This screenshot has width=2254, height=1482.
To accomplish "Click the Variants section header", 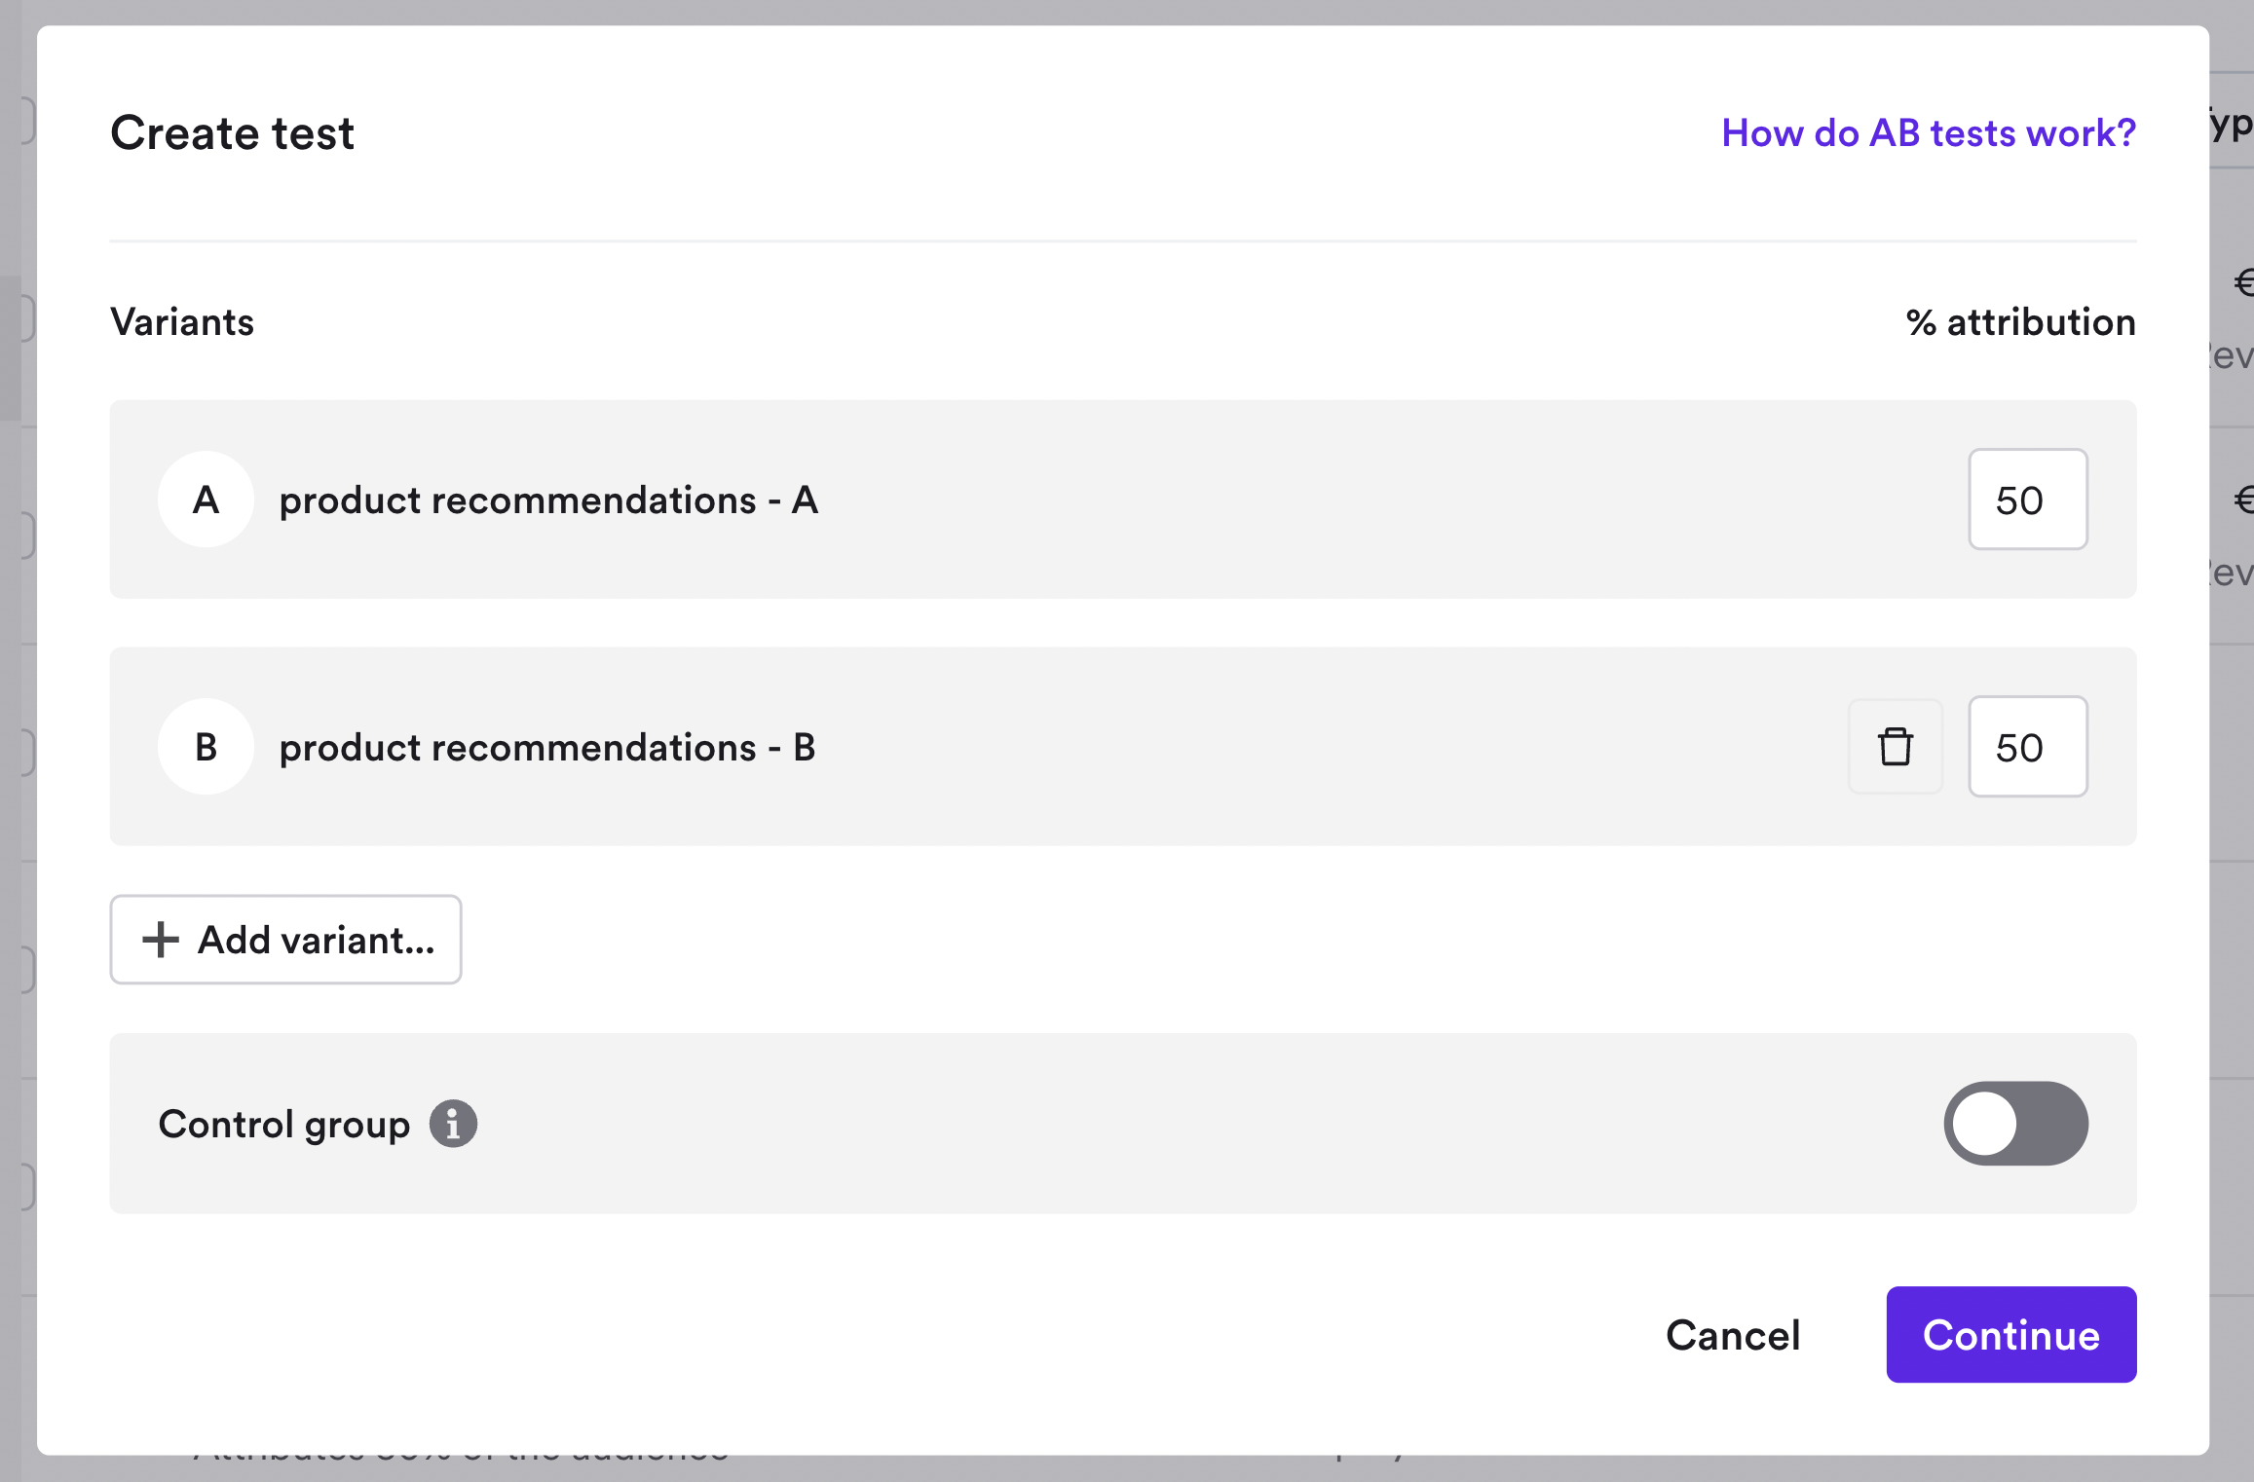I will (x=182, y=321).
